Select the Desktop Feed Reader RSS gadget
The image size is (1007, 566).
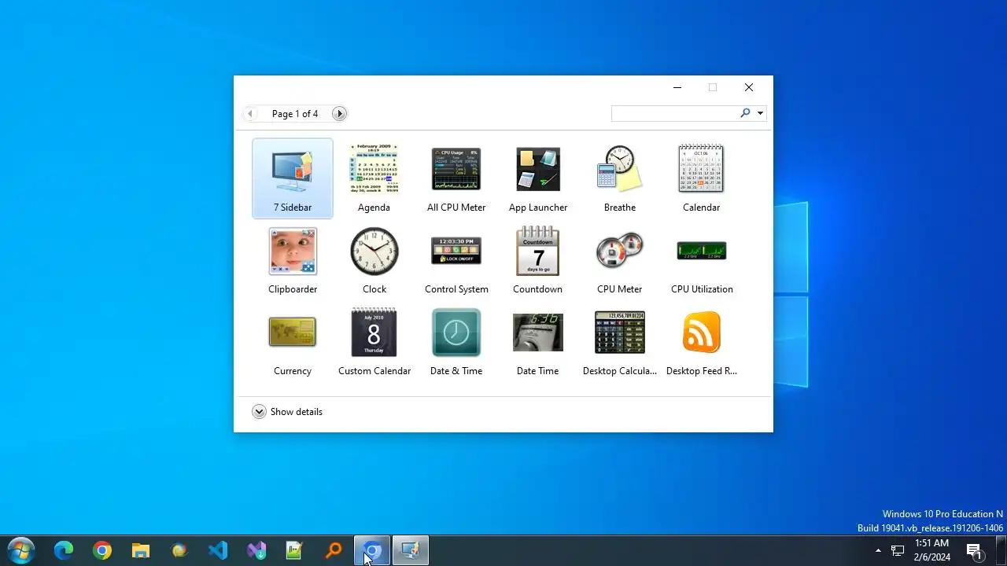click(702, 342)
